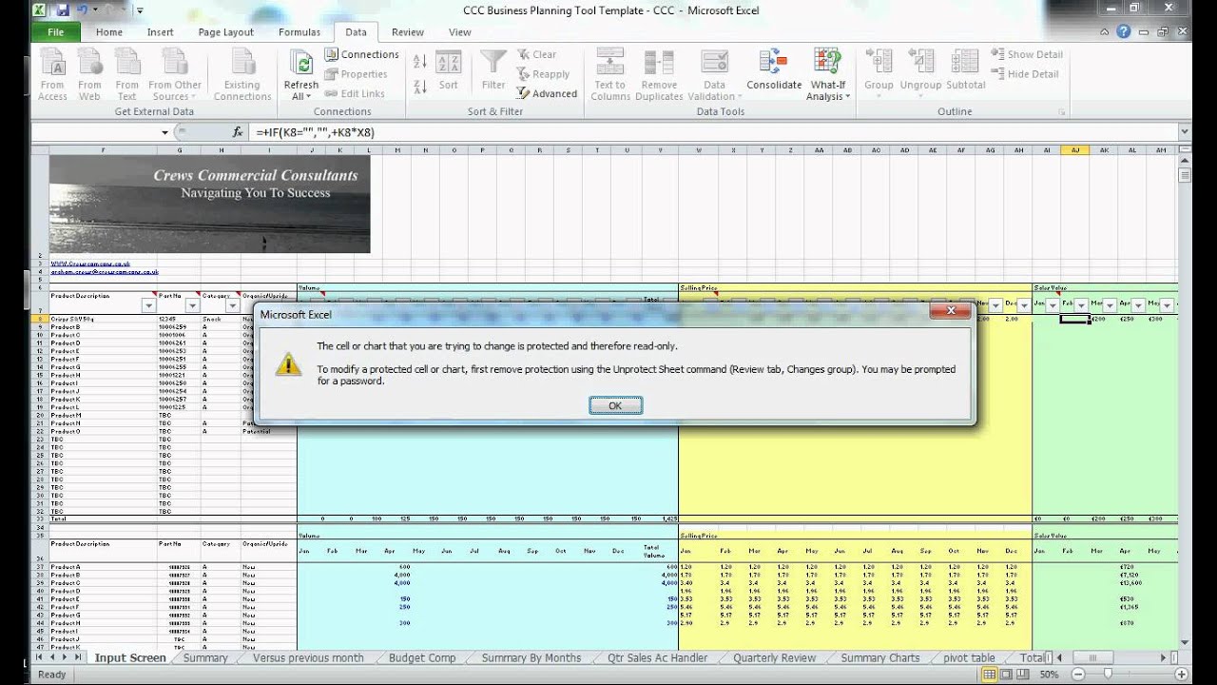This screenshot has height=685, width=1217.
Task: Switch to the Home ribbon tab
Action: point(109,32)
